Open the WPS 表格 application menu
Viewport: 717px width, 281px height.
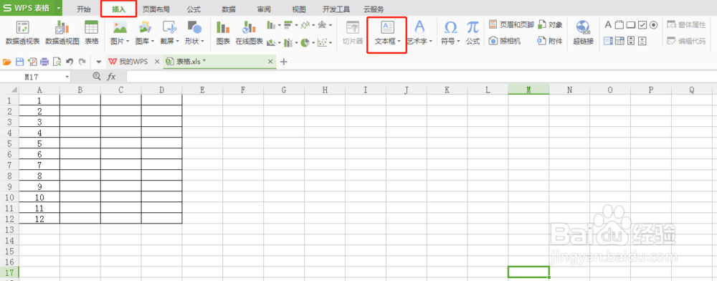32,8
